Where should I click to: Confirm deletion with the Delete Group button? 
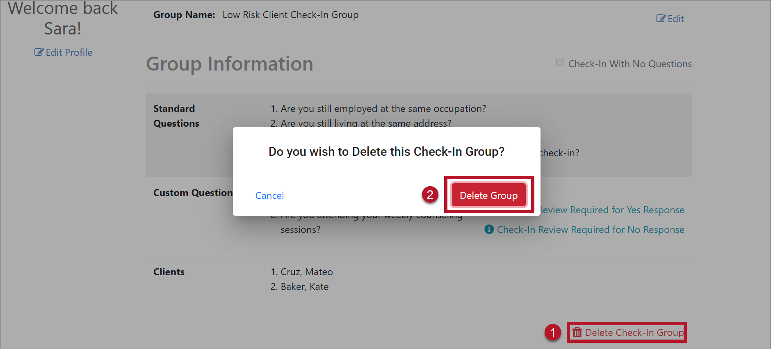[488, 195]
